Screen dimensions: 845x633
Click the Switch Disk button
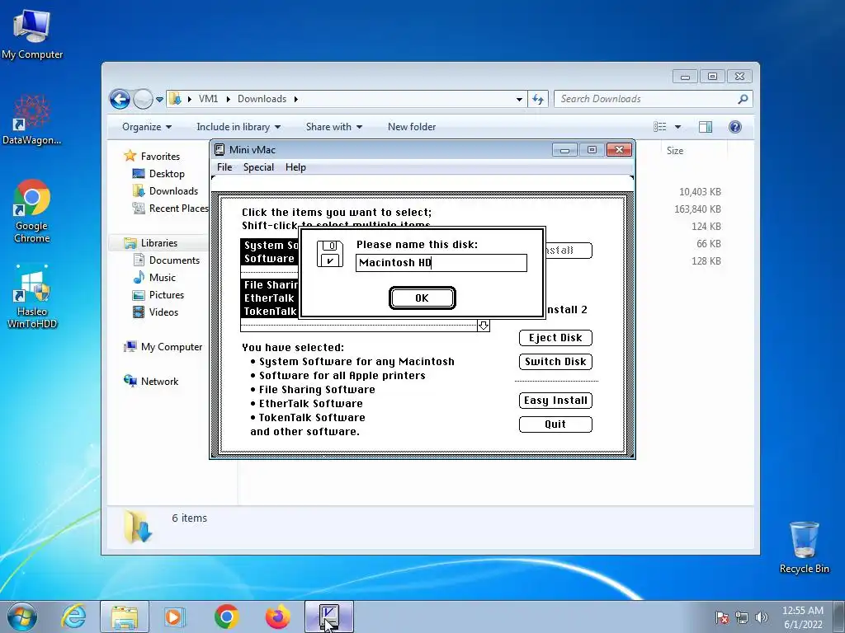click(x=555, y=362)
